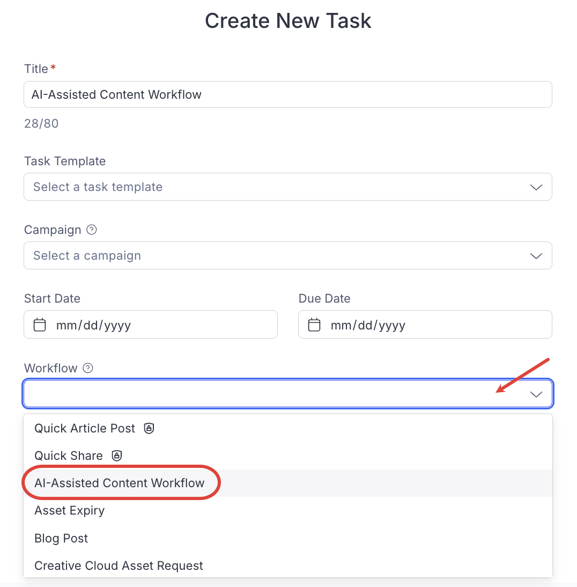
Task: Collapse the open Workflow dropdown
Action: 536,394
